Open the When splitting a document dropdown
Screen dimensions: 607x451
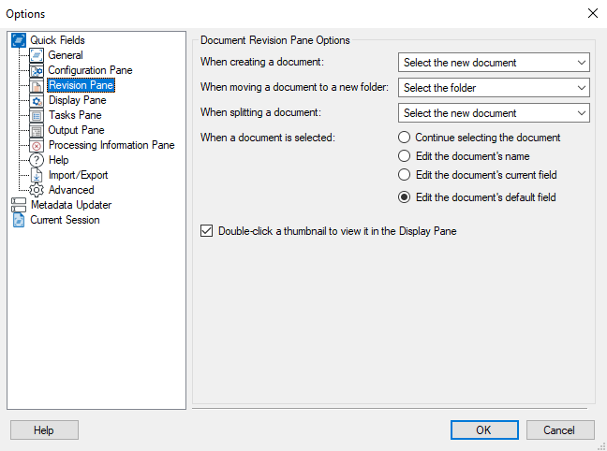494,112
